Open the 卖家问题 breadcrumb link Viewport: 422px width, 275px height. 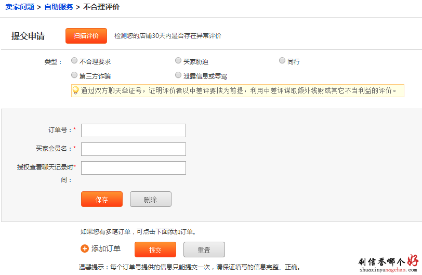pyautogui.click(x=20, y=7)
